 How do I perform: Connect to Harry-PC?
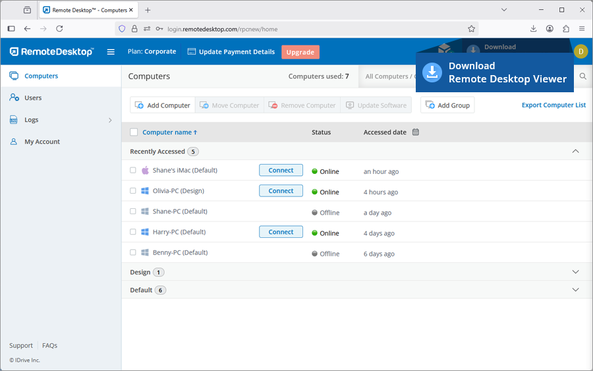pyautogui.click(x=281, y=232)
